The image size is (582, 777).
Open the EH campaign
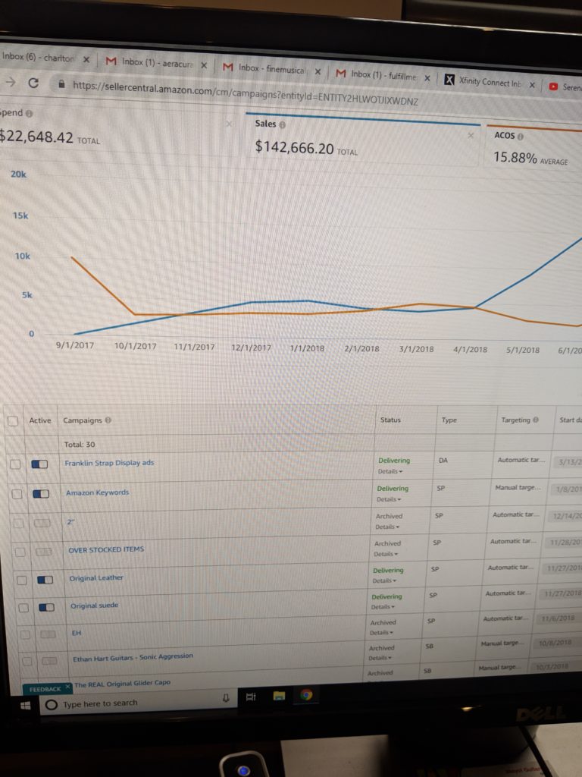(77, 634)
